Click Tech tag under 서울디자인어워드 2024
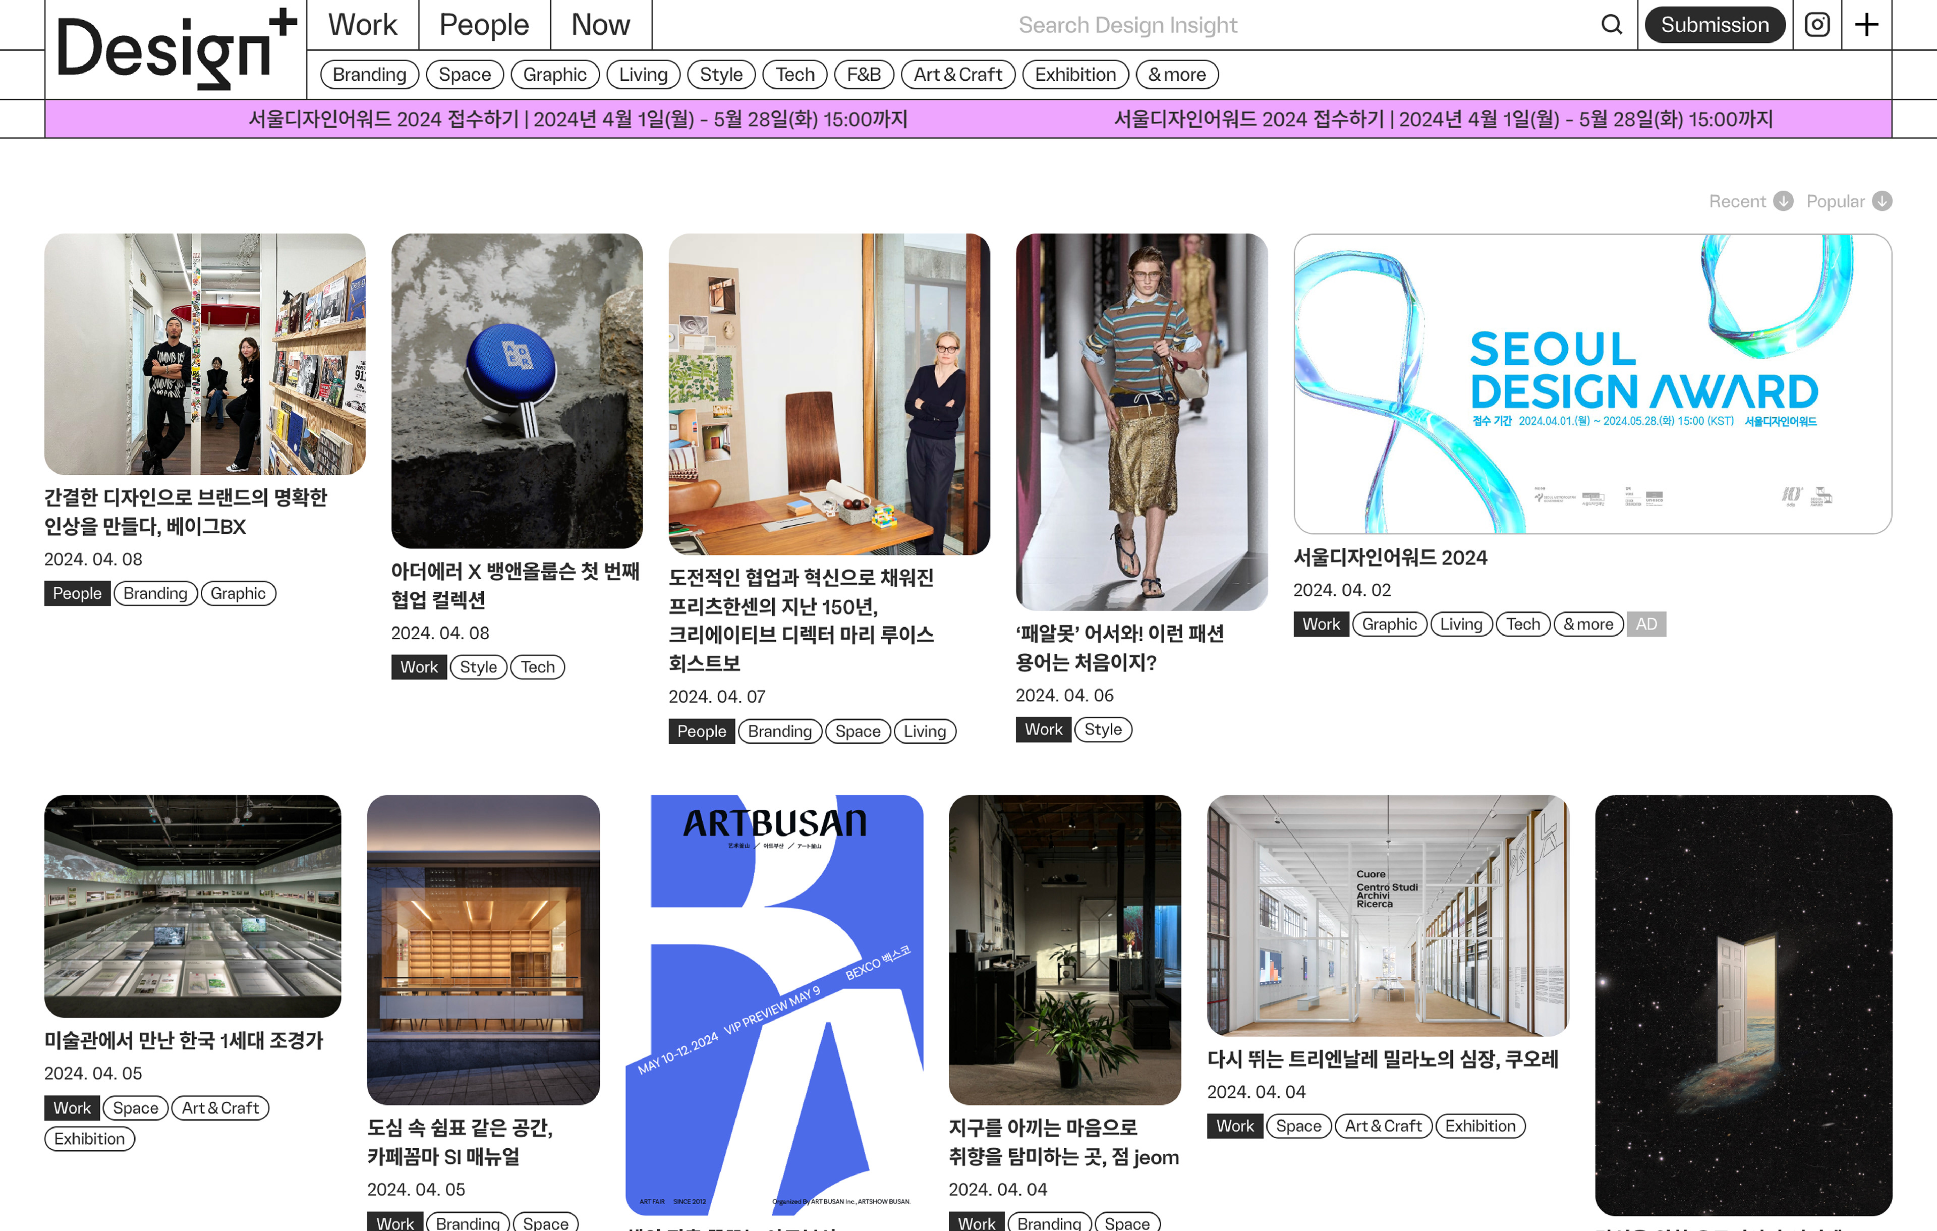Viewport: 1937px width, 1231px height. (1523, 625)
